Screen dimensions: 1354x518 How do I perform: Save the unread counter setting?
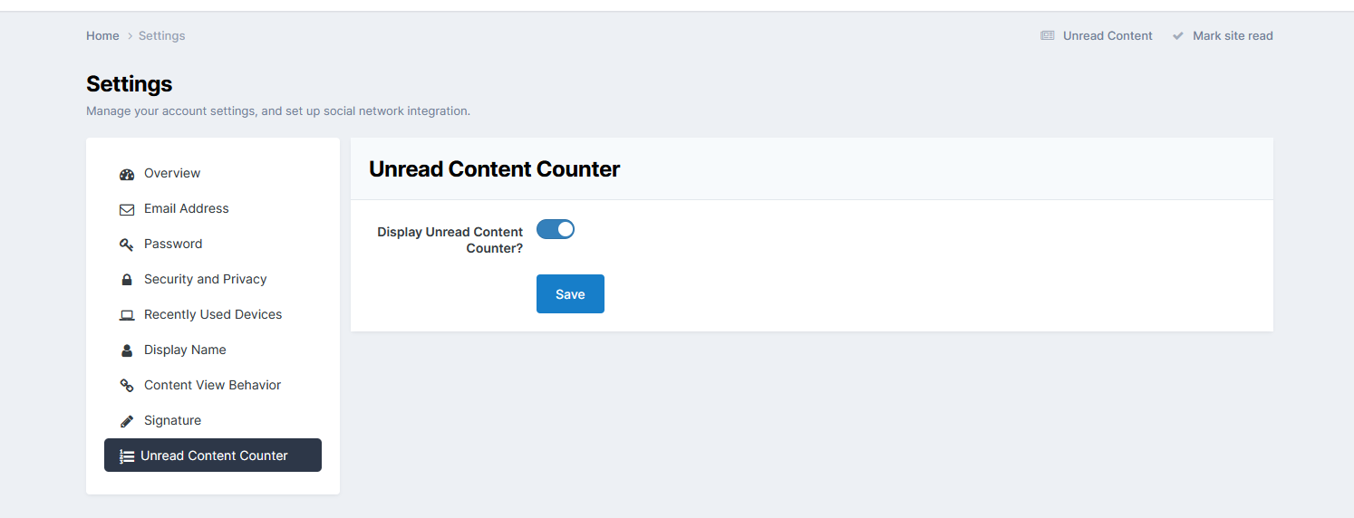point(570,294)
